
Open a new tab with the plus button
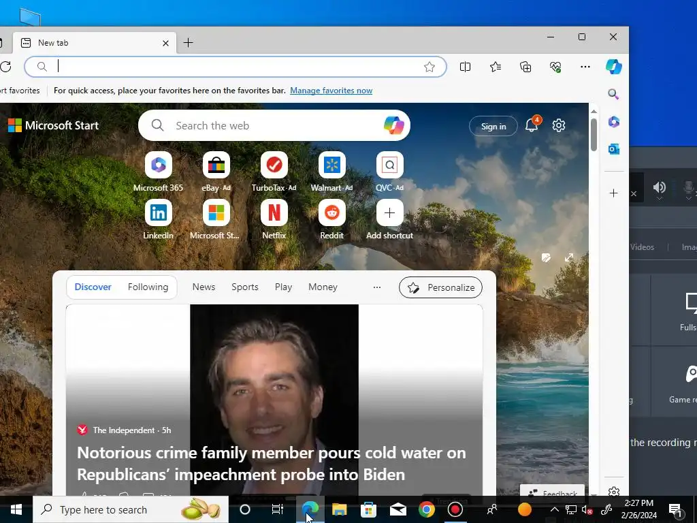(x=188, y=43)
